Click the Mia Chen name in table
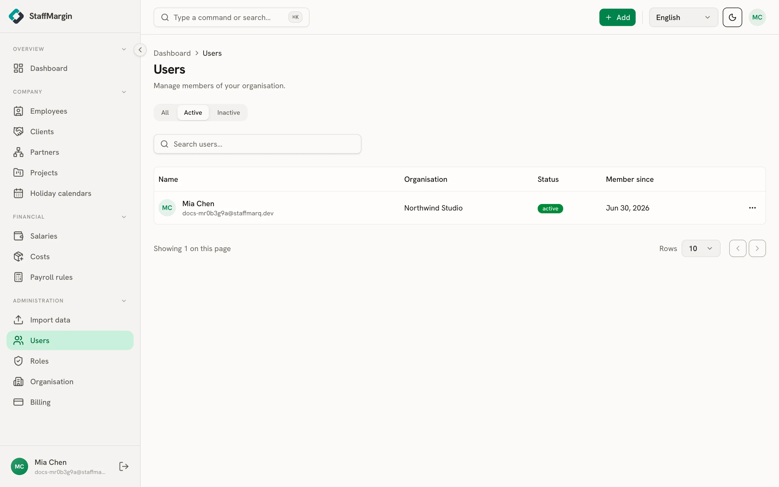 [198, 203]
